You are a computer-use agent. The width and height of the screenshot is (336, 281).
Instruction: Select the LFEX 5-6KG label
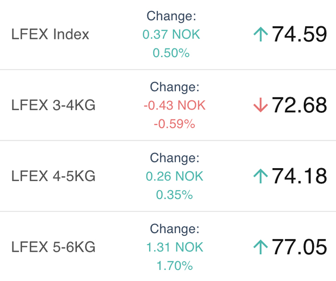pos(53,247)
